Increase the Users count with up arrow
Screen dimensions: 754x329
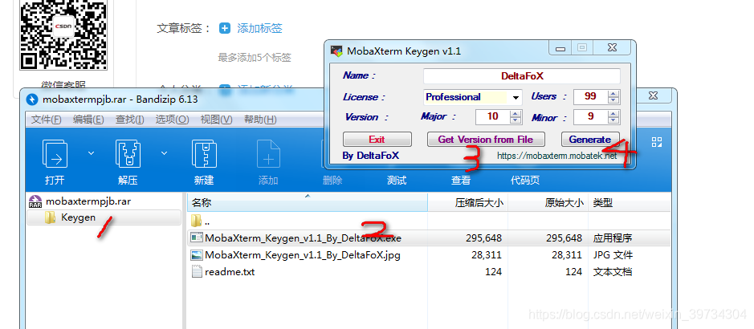coord(613,93)
